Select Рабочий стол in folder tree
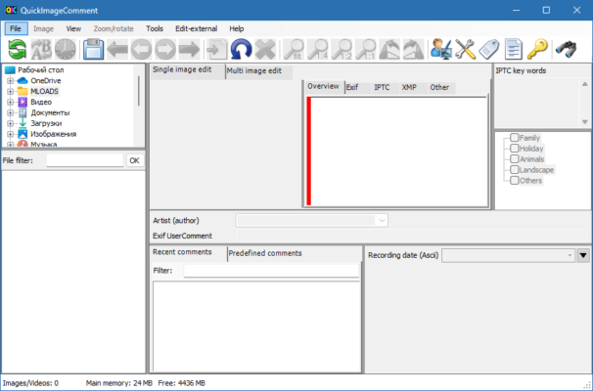This screenshot has height=391, width=593. (x=41, y=69)
